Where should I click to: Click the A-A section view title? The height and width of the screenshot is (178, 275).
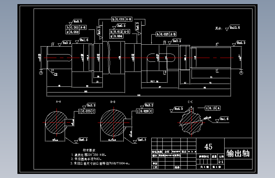[58, 102]
